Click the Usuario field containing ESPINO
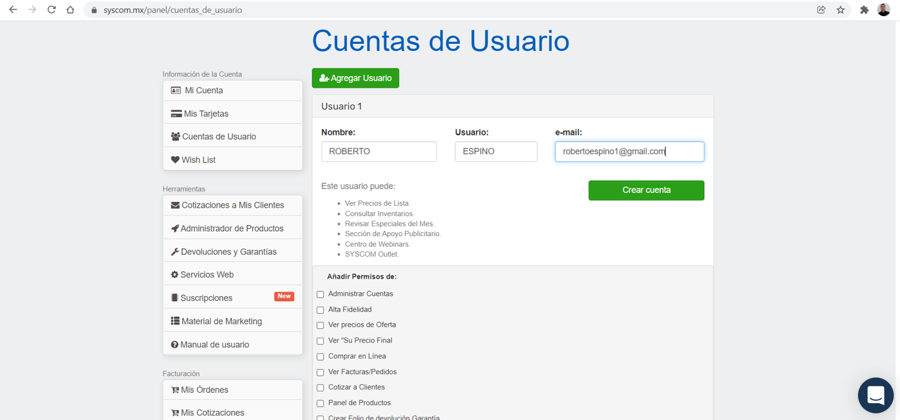The image size is (900, 420). point(496,152)
